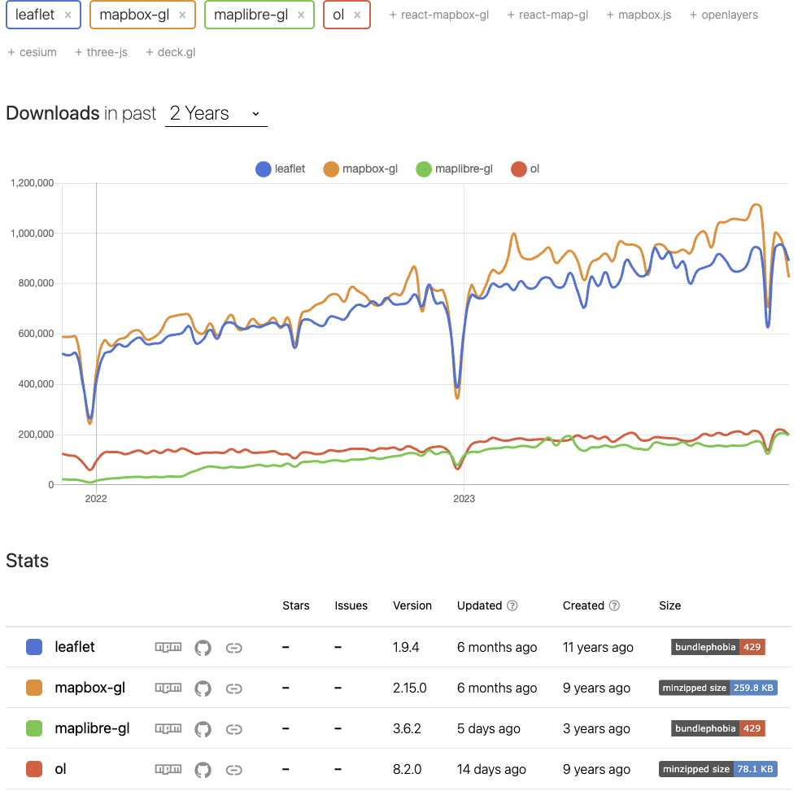Open minzipped size 78.1 KB badge
The width and height of the screenshot is (811, 791).
(718, 769)
